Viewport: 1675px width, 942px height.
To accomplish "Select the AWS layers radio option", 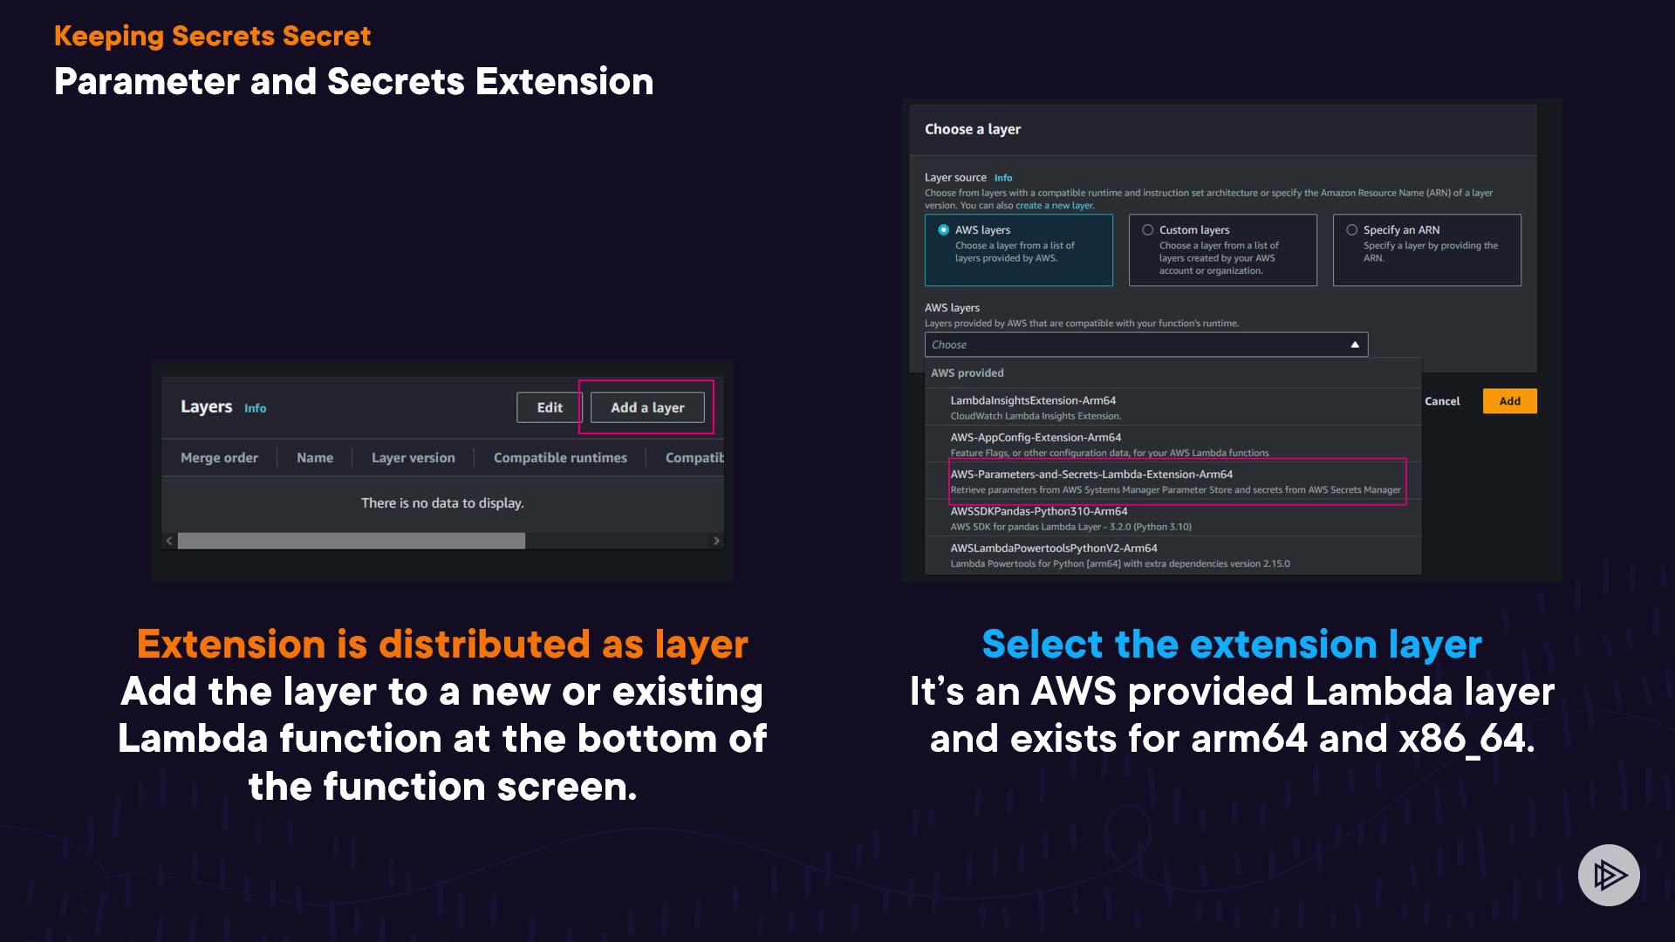I will [943, 230].
